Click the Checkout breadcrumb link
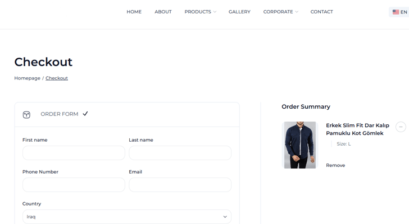Viewport: 409px width, 224px height. tap(57, 78)
